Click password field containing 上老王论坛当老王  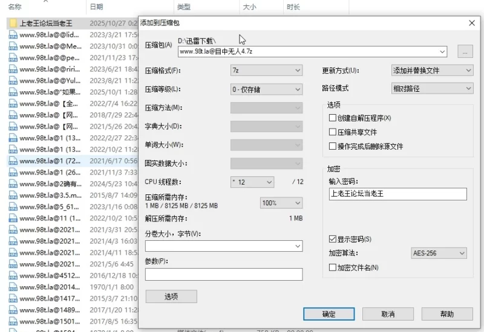point(398,194)
